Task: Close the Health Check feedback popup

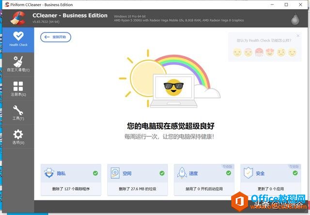Action: (x=298, y=36)
